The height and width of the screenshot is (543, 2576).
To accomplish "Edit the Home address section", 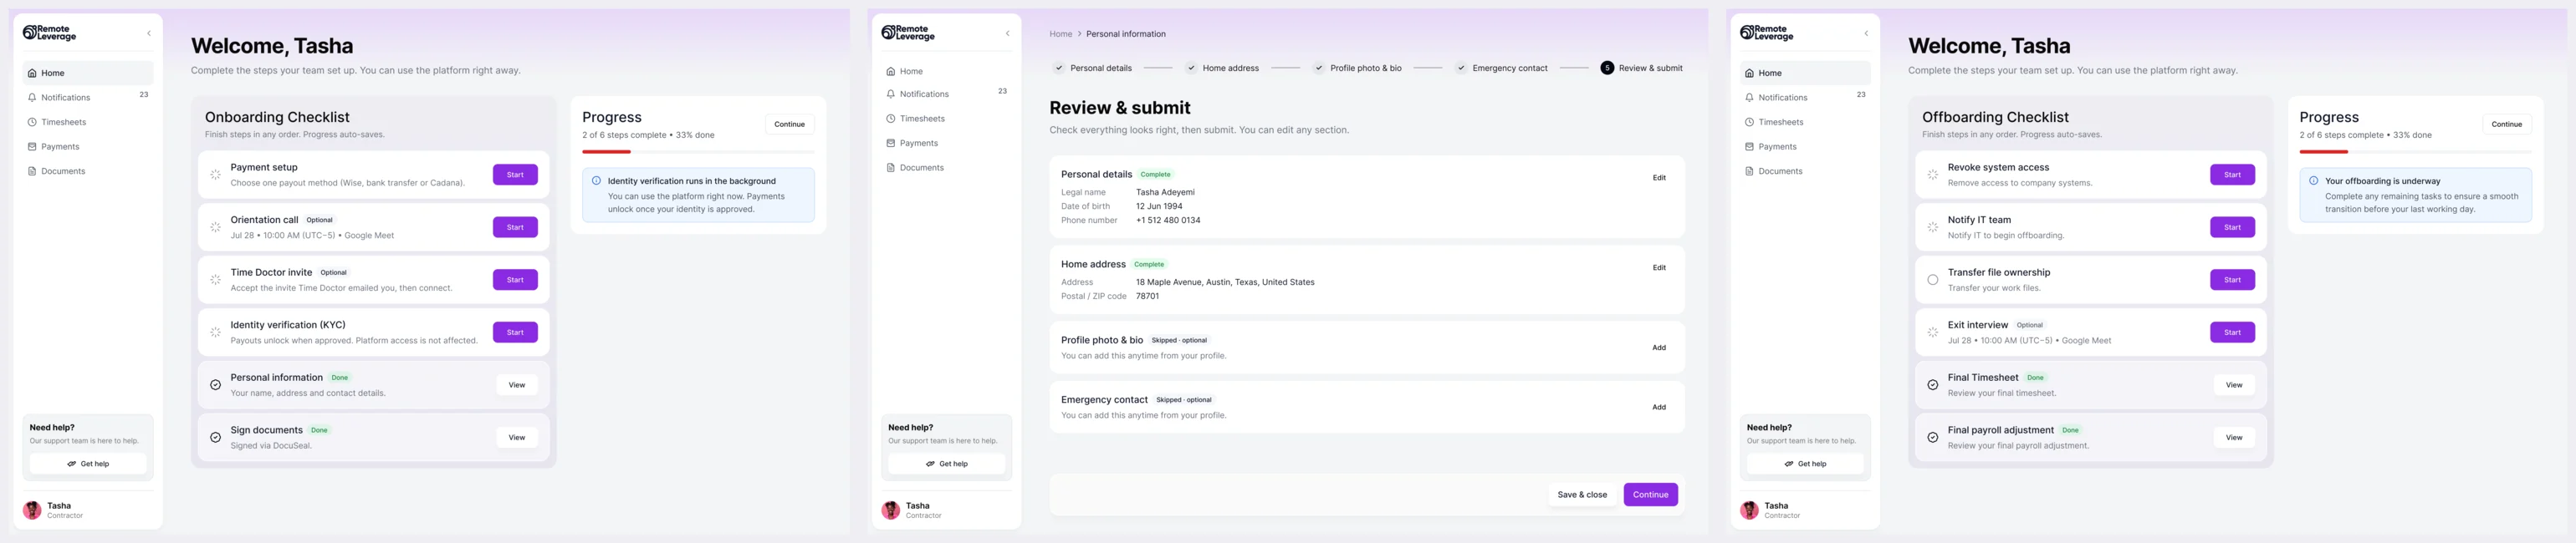I will tap(1659, 267).
